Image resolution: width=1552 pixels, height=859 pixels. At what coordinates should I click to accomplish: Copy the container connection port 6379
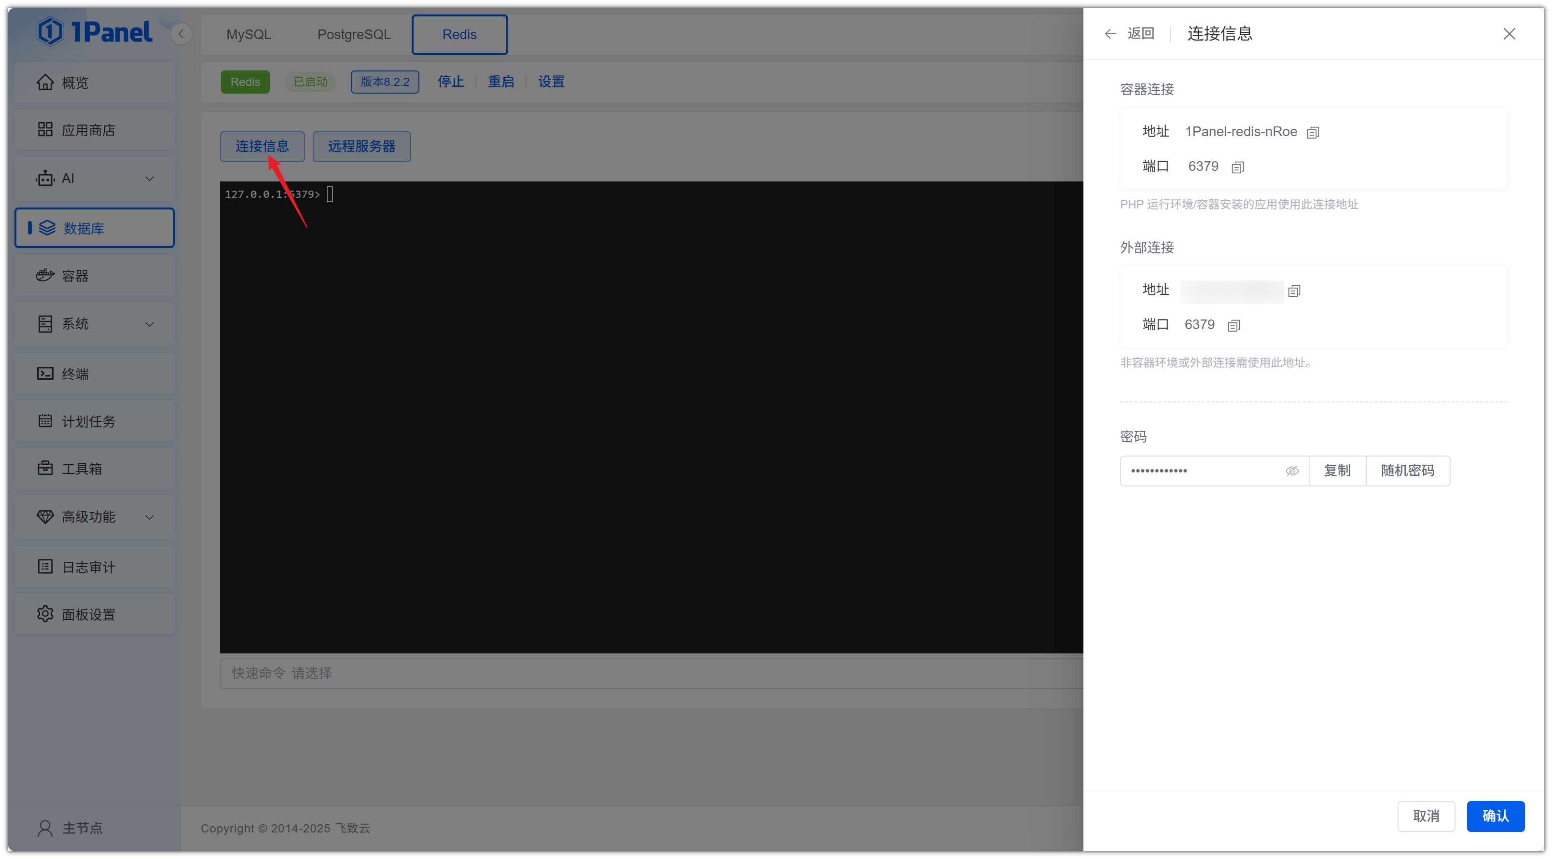click(x=1237, y=167)
